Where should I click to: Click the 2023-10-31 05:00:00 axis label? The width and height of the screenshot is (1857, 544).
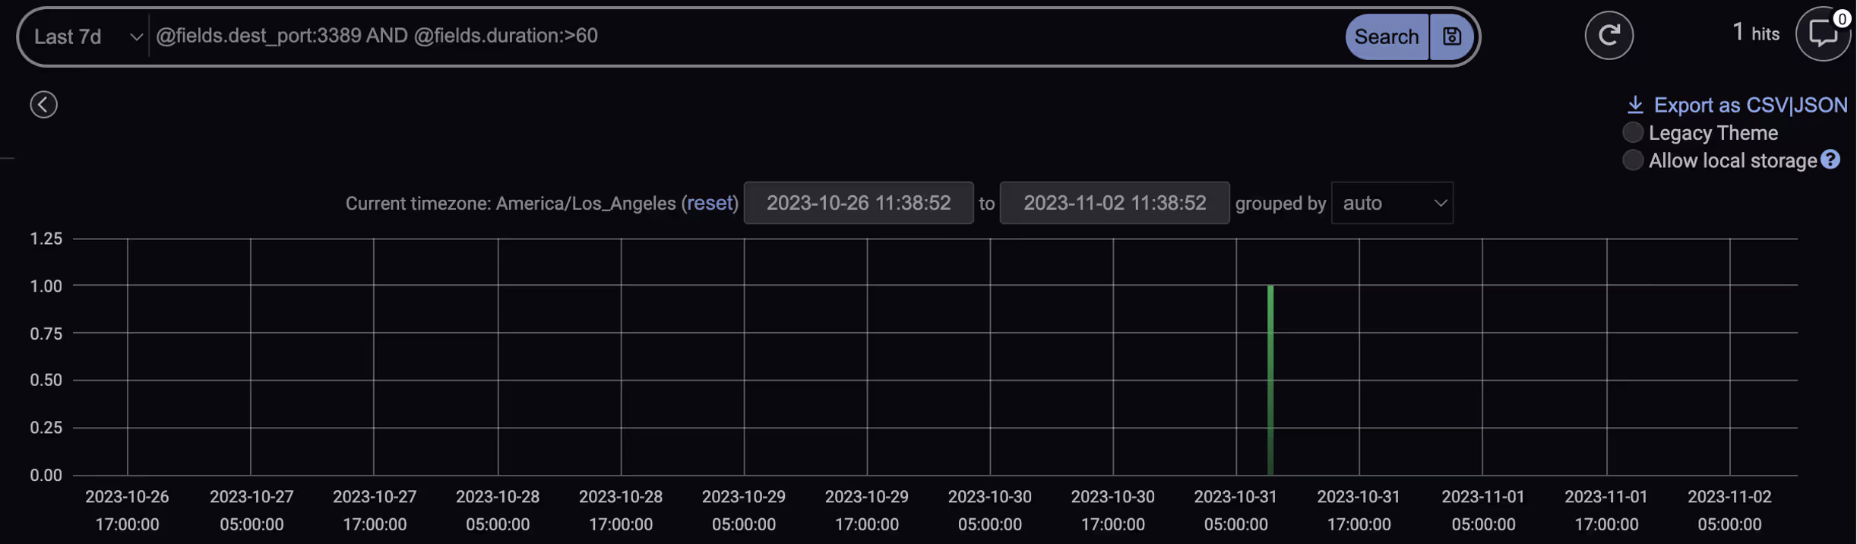(1235, 511)
